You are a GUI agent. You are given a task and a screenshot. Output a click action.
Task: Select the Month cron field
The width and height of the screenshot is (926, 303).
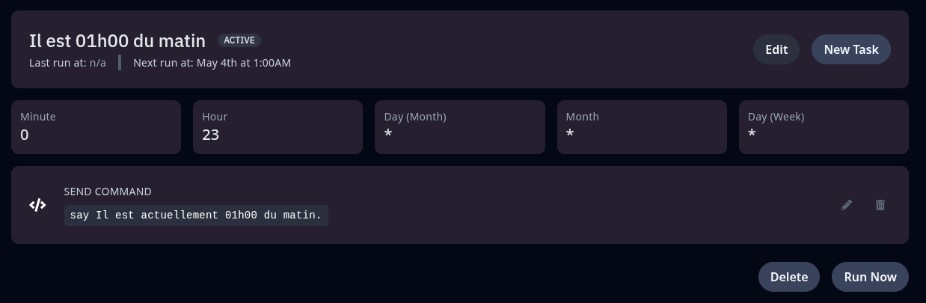642,127
